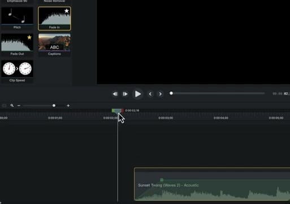Click the step forward playback button
The image size is (290, 204).
coord(125,94)
